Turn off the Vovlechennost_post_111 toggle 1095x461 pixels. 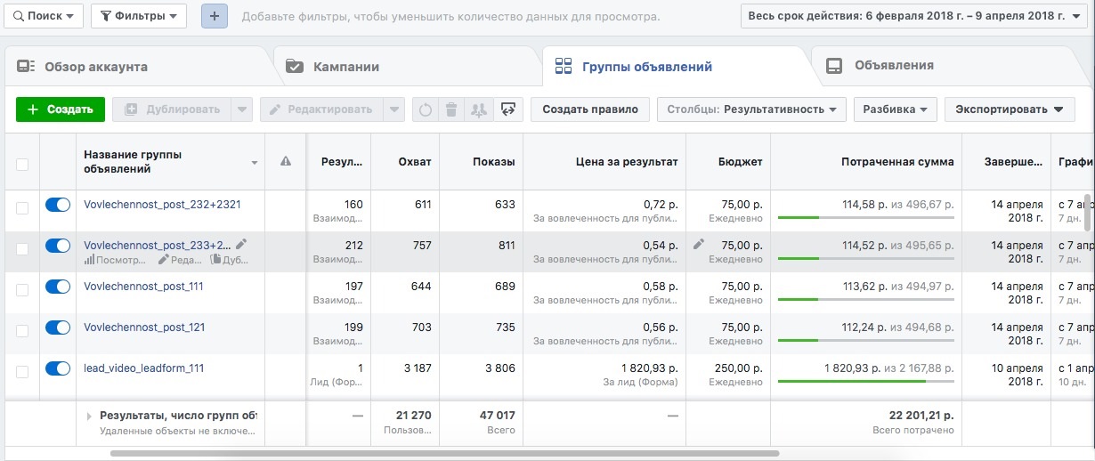pyautogui.click(x=58, y=287)
